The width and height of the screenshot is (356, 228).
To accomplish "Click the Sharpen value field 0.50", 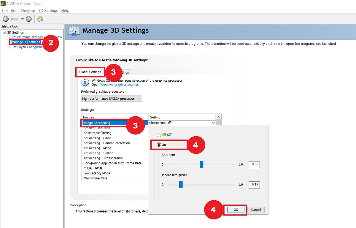I will (x=254, y=164).
